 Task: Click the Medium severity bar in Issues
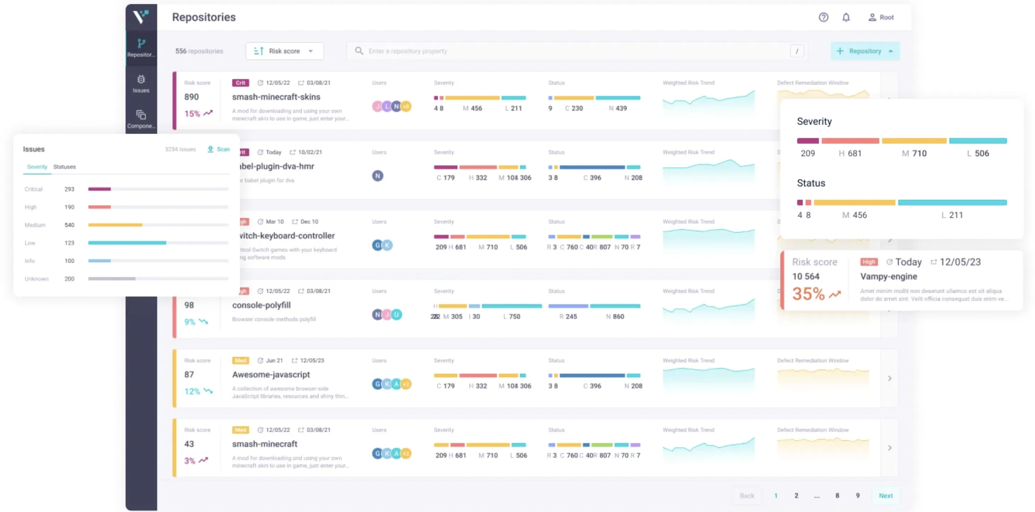coord(158,225)
